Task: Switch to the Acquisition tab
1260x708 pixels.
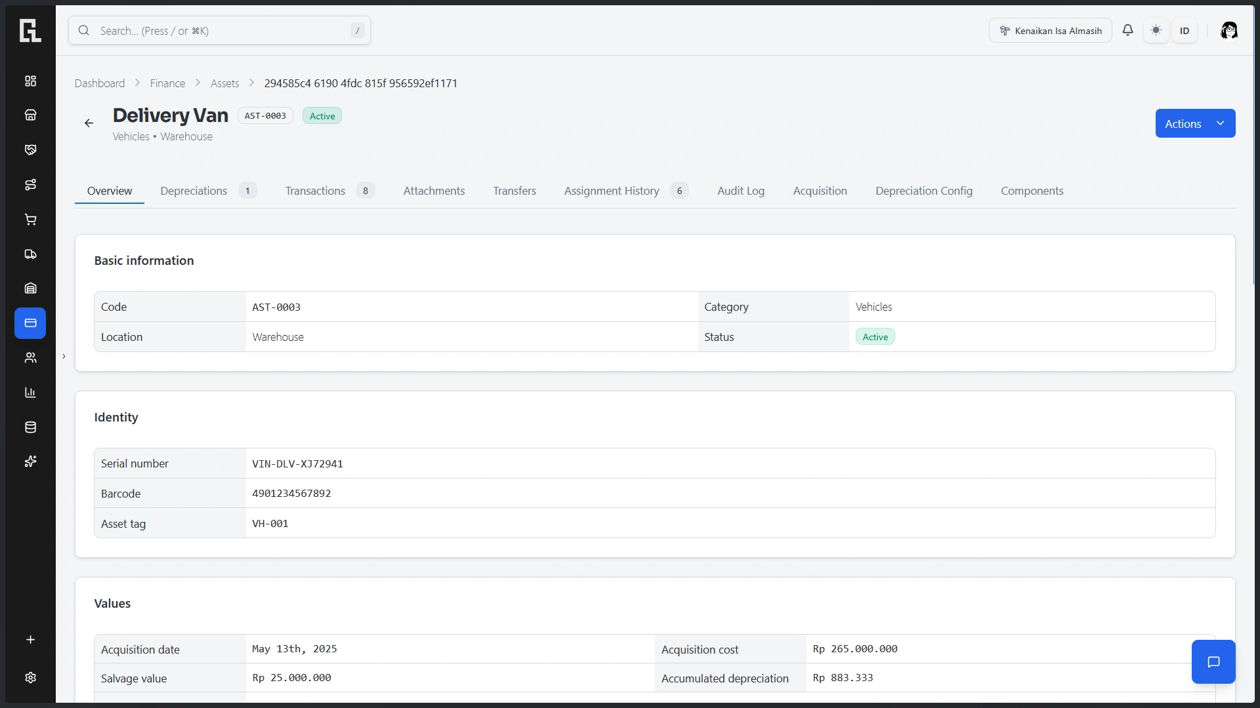Action: pos(820,191)
